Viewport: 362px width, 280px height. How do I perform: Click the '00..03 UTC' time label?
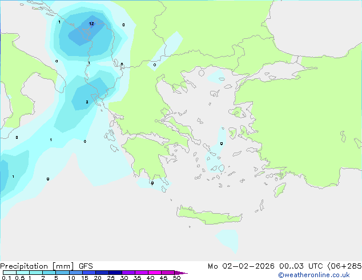pyautogui.click(x=301, y=266)
